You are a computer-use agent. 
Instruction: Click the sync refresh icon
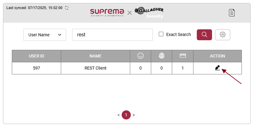coord(67,8)
